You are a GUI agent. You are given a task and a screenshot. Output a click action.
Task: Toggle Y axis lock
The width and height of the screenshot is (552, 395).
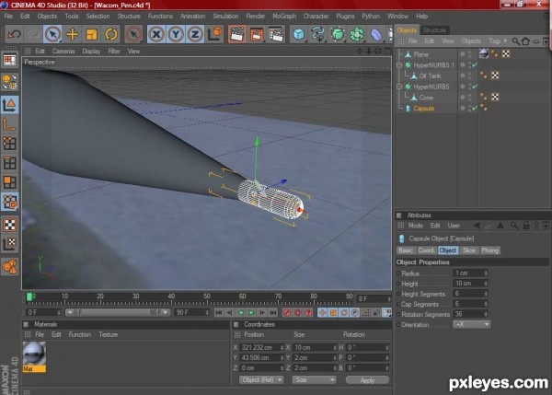coord(176,35)
